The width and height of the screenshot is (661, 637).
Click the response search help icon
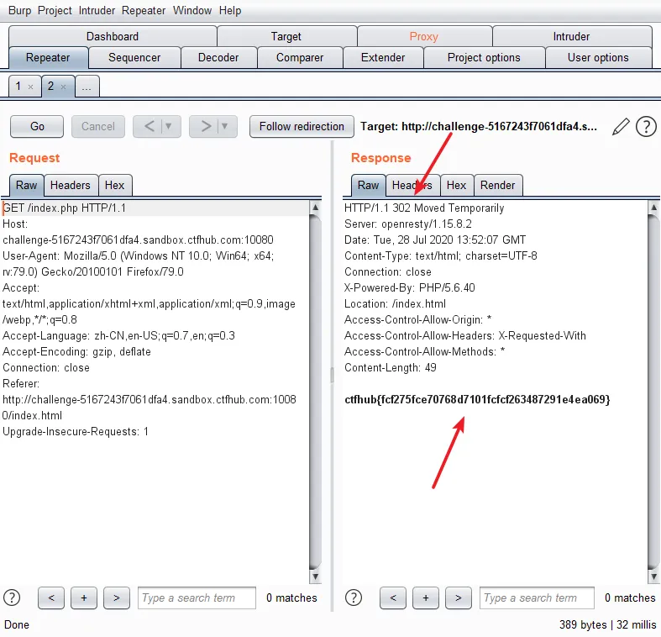pyautogui.click(x=354, y=598)
